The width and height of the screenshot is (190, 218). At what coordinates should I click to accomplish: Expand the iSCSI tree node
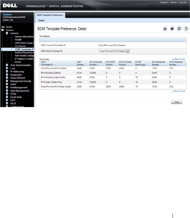(x=7, y=103)
